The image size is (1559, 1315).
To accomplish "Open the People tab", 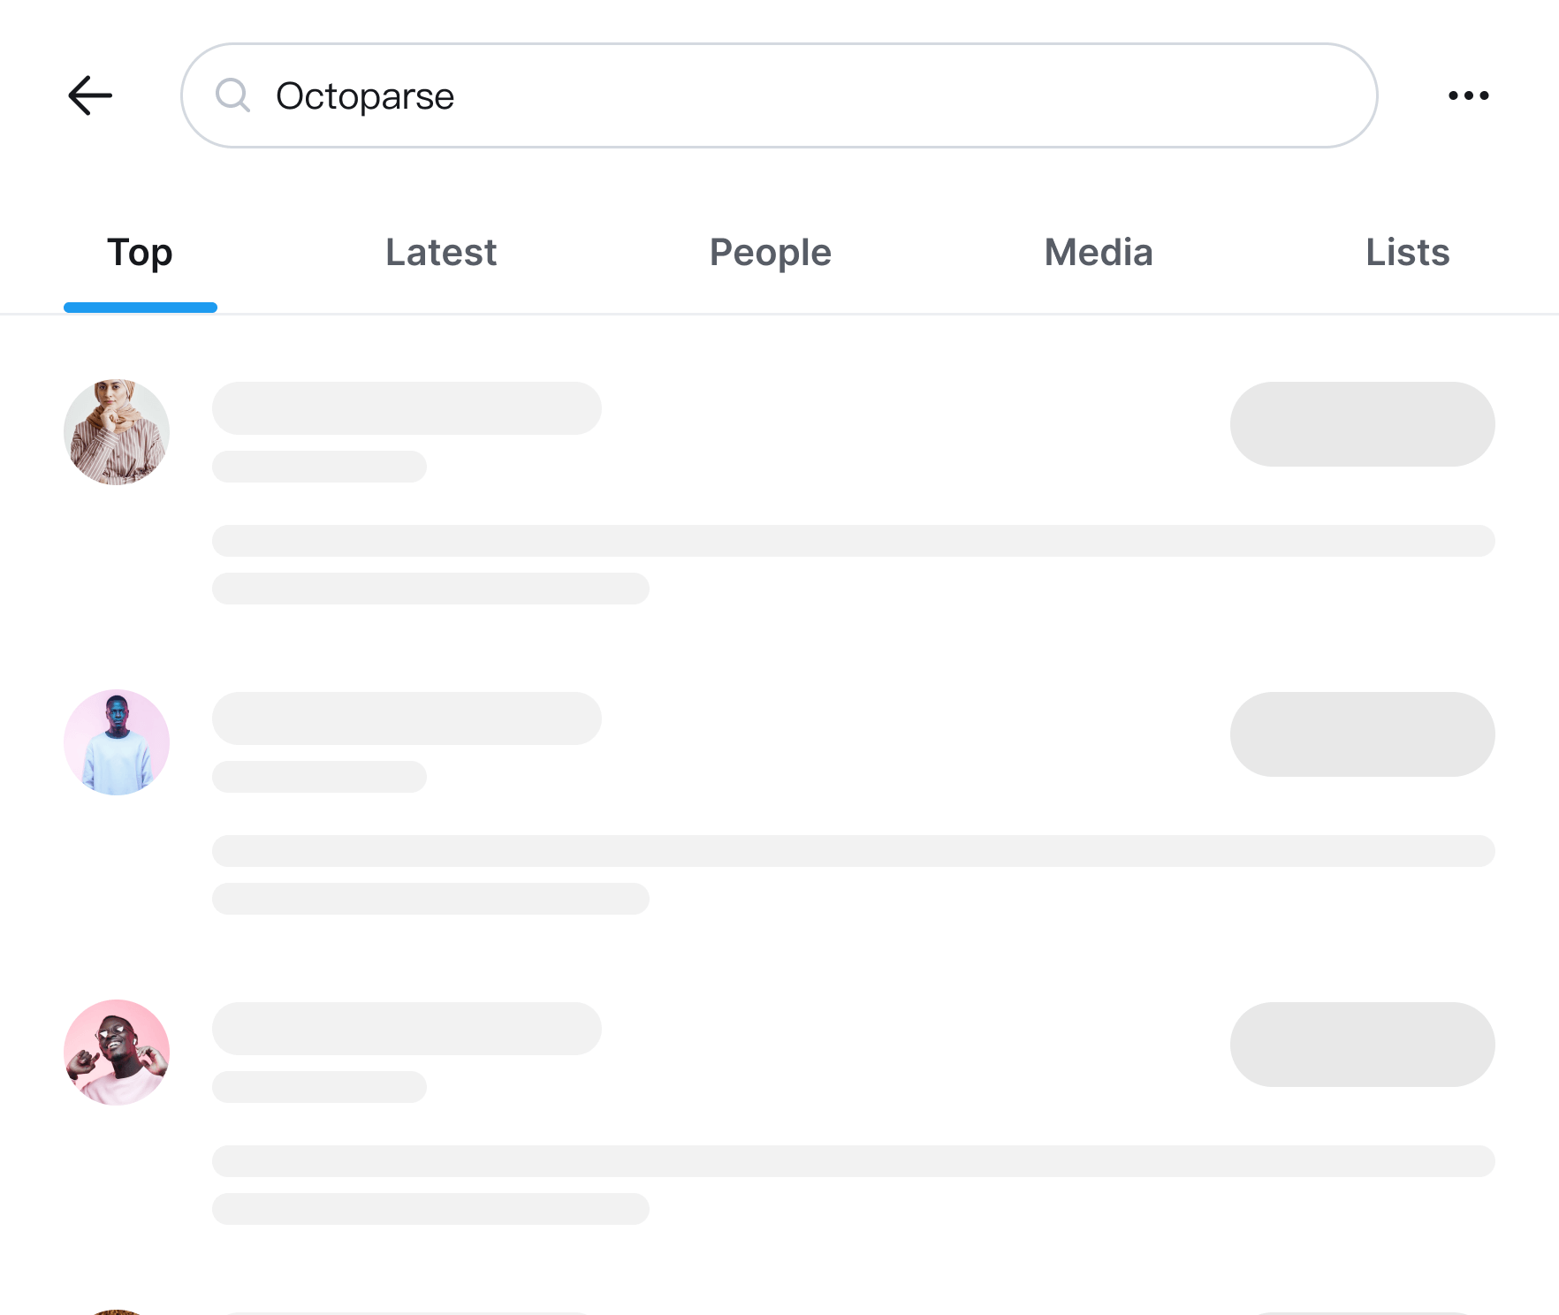I will pyautogui.click(x=770, y=253).
